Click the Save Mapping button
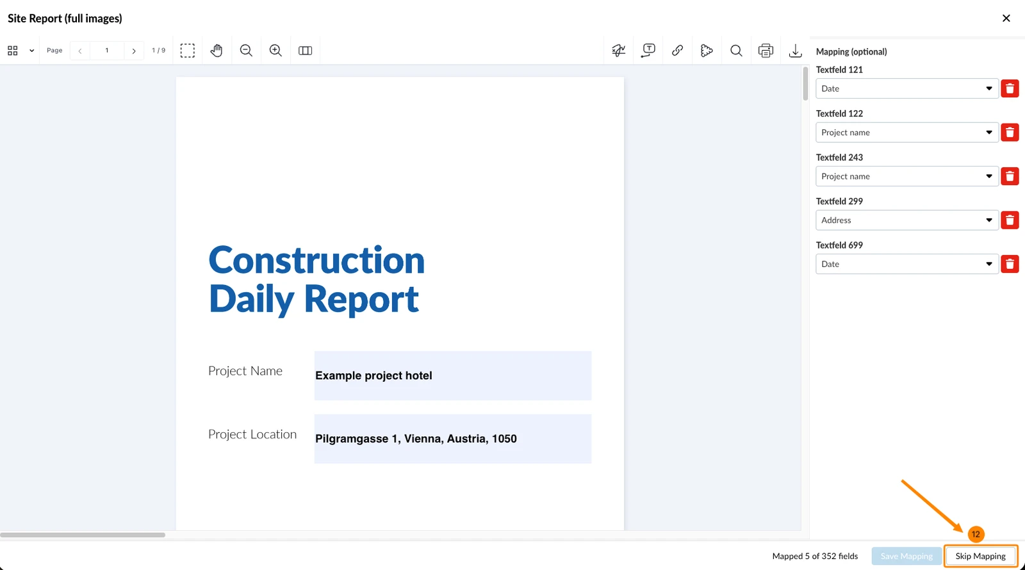The image size is (1025, 570). click(x=906, y=556)
